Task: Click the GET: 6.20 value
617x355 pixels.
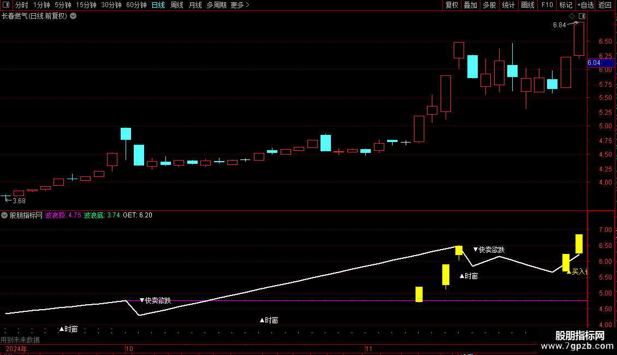Action: [138, 215]
